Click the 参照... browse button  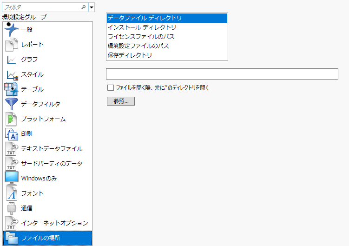[121, 101]
